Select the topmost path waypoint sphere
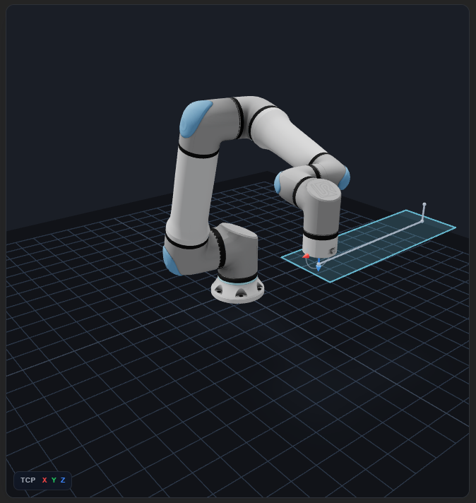This screenshot has height=503, width=476. point(424,204)
